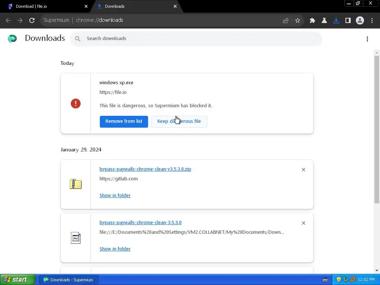Focus the Search downloads field
This screenshot has width=380, height=285.
pos(196,39)
